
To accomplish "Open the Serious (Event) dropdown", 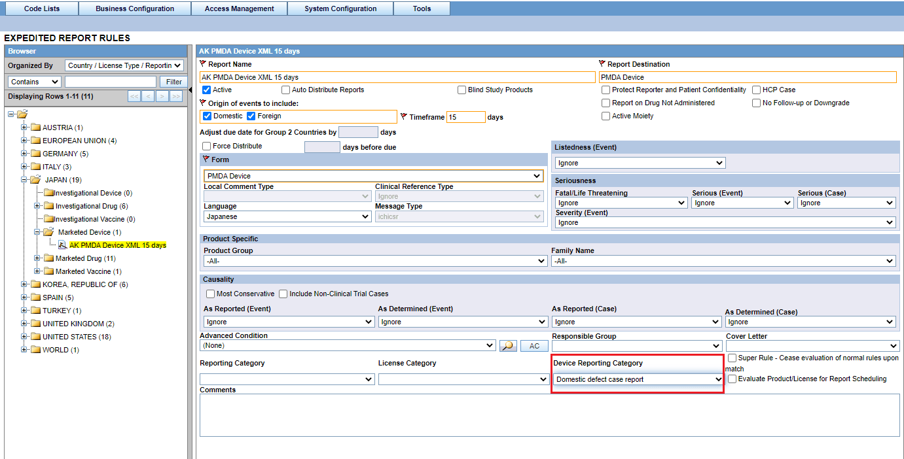I will click(742, 203).
